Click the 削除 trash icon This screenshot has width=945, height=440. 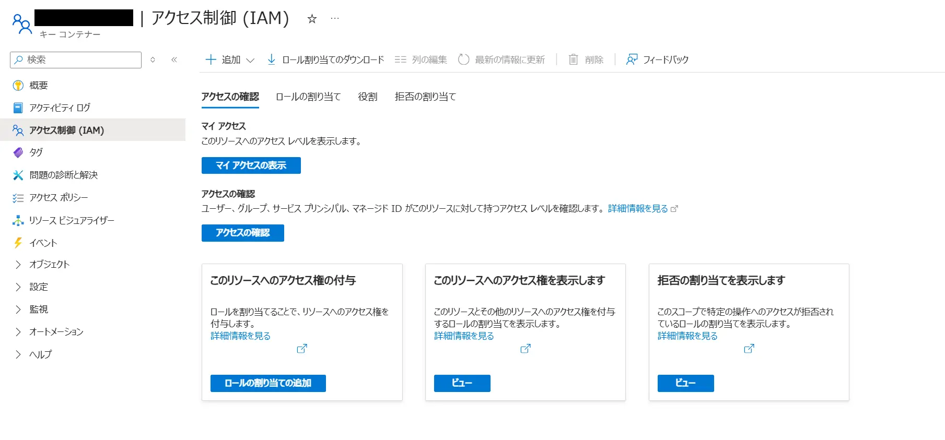pyautogui.click(x=573, y=60)
